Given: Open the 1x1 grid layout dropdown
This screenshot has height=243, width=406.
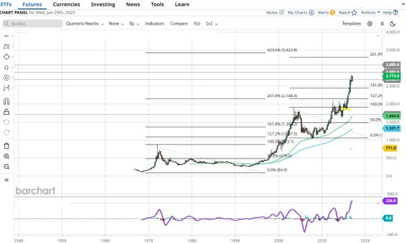Looking at the screenshot, I should (212, 23).
